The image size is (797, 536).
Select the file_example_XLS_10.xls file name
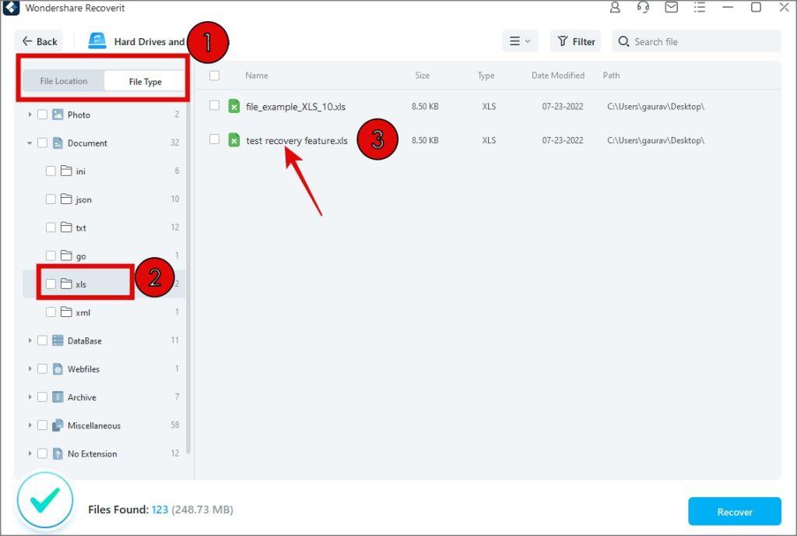296,107
